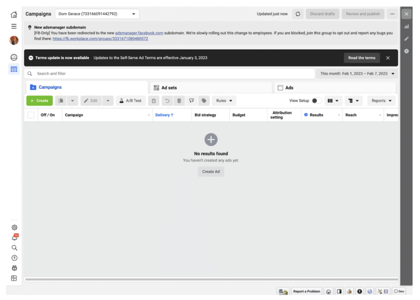Click the Create Ad button

[x=211, y=171]
